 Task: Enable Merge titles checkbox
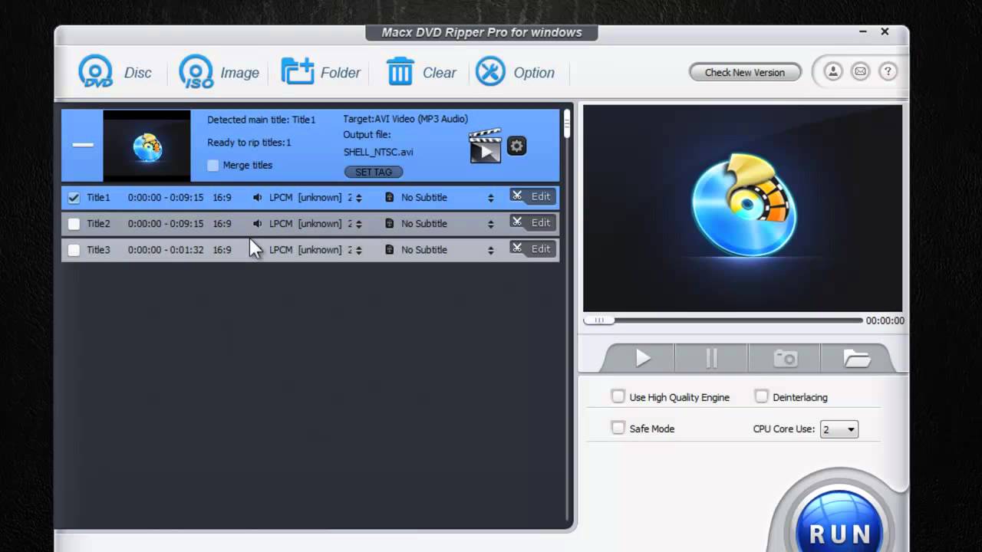(x=213, y=165)
